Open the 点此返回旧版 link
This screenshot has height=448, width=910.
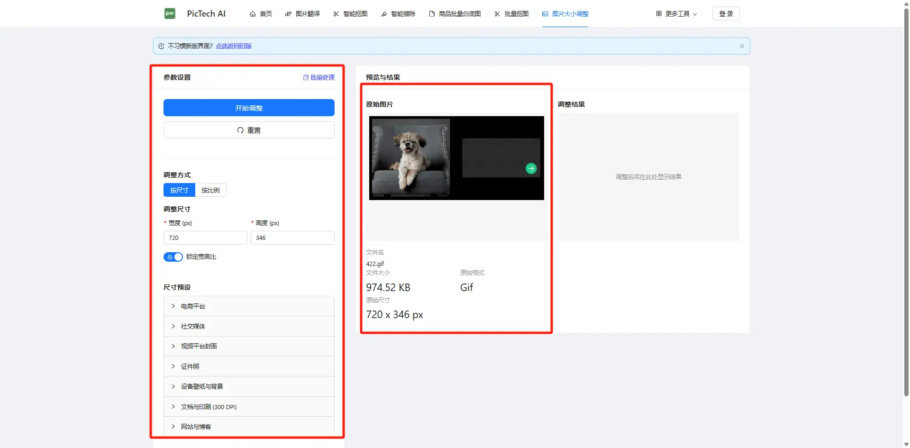click(x=233, y=46)
